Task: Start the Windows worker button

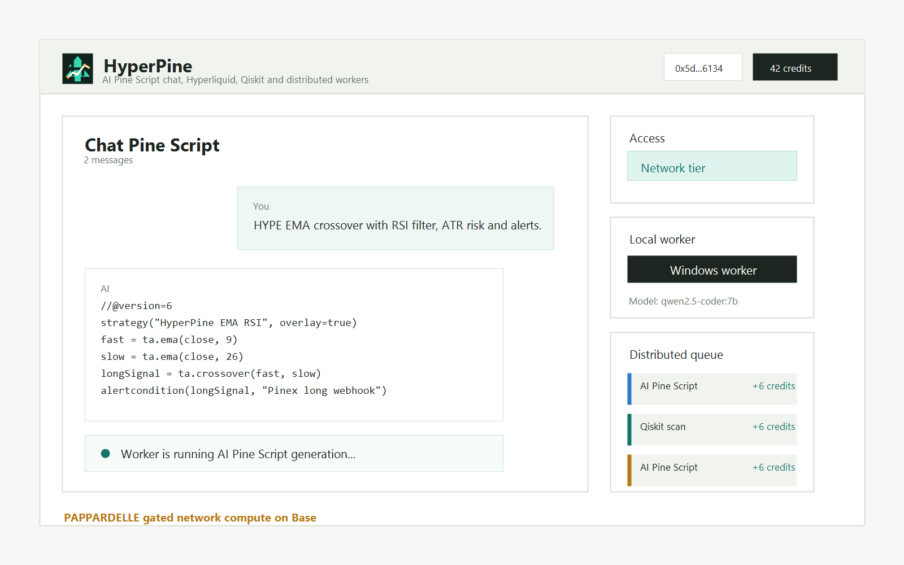Action: [x=712, y=270]
